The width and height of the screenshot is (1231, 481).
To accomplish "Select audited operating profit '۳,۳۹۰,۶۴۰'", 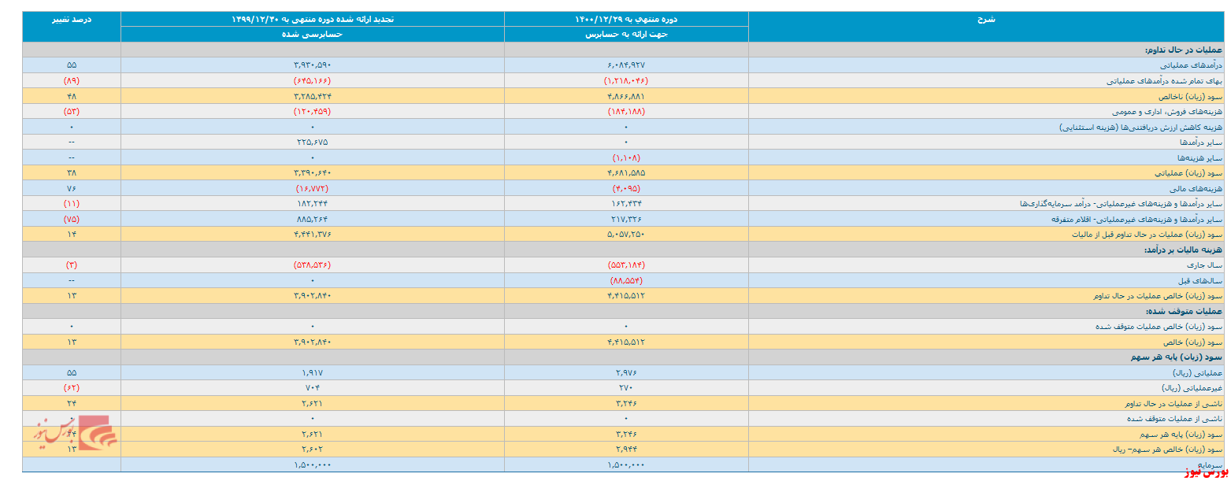I will [313, 173].
